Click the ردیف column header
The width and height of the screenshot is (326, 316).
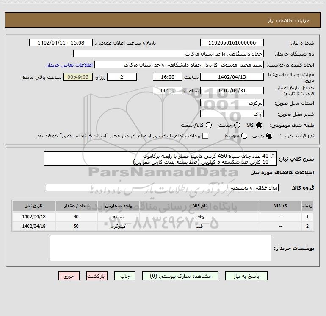307,206
